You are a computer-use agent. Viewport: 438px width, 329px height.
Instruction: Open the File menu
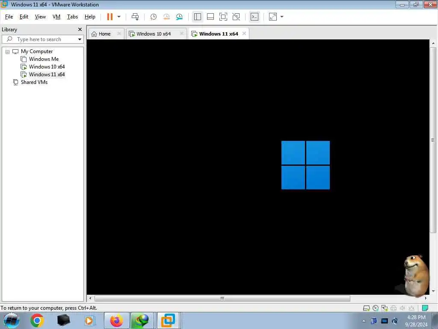(x=9, y=17)
